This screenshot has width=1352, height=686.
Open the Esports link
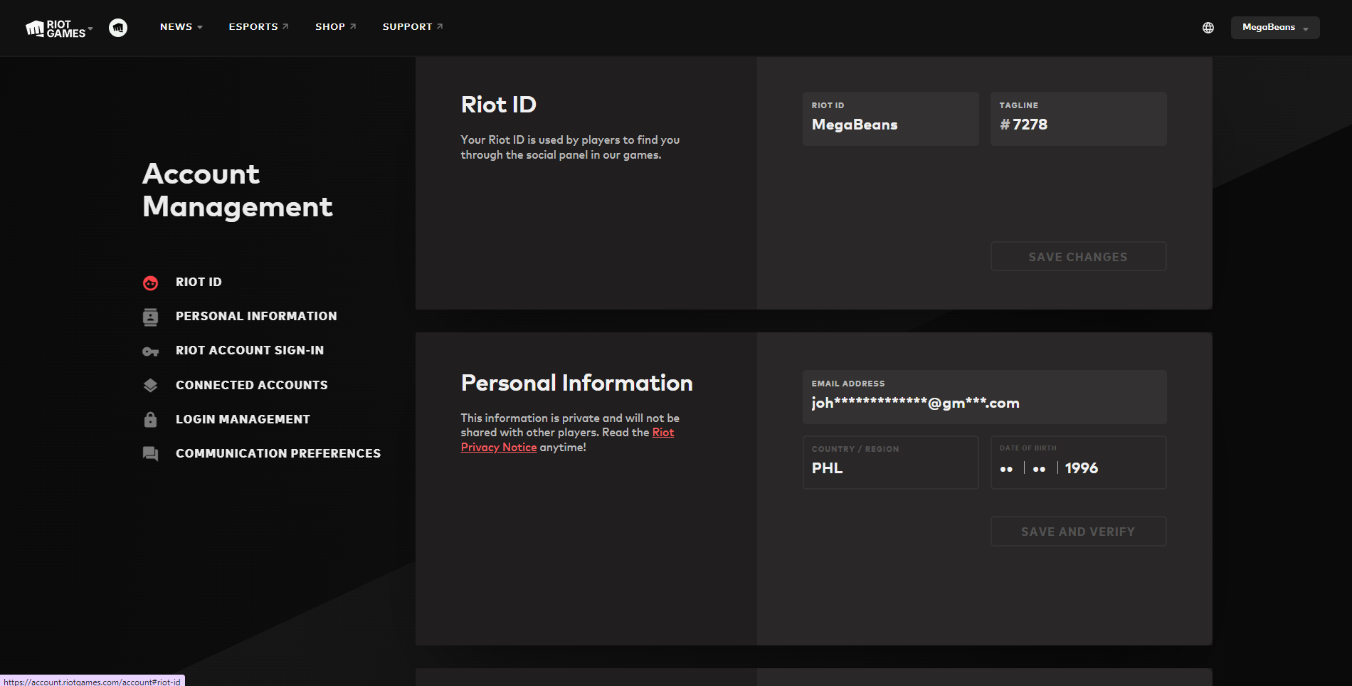click(x=258, y=27)
